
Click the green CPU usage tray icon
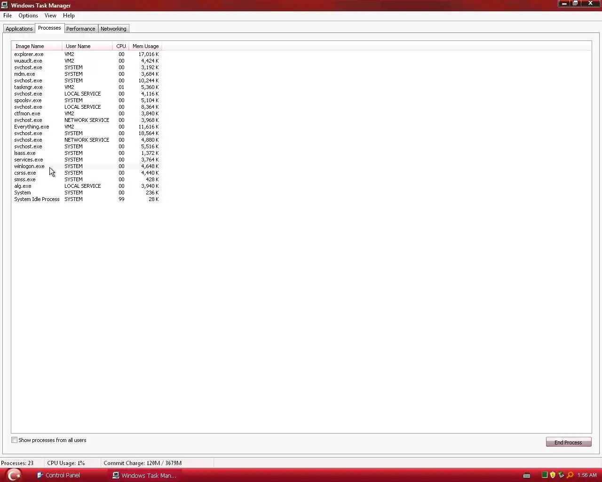pos(544,475)
